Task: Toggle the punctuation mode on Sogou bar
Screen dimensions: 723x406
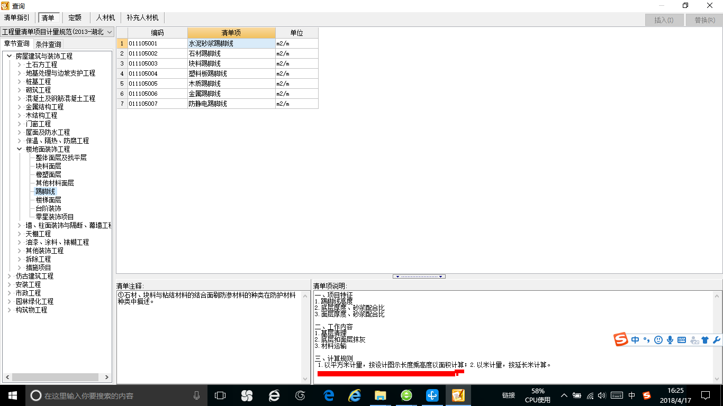Action: click(x=646, y=340)
